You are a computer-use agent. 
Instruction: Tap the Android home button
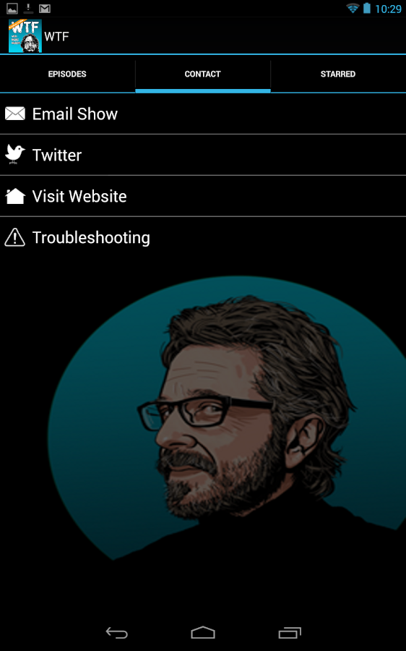(203, 633)
